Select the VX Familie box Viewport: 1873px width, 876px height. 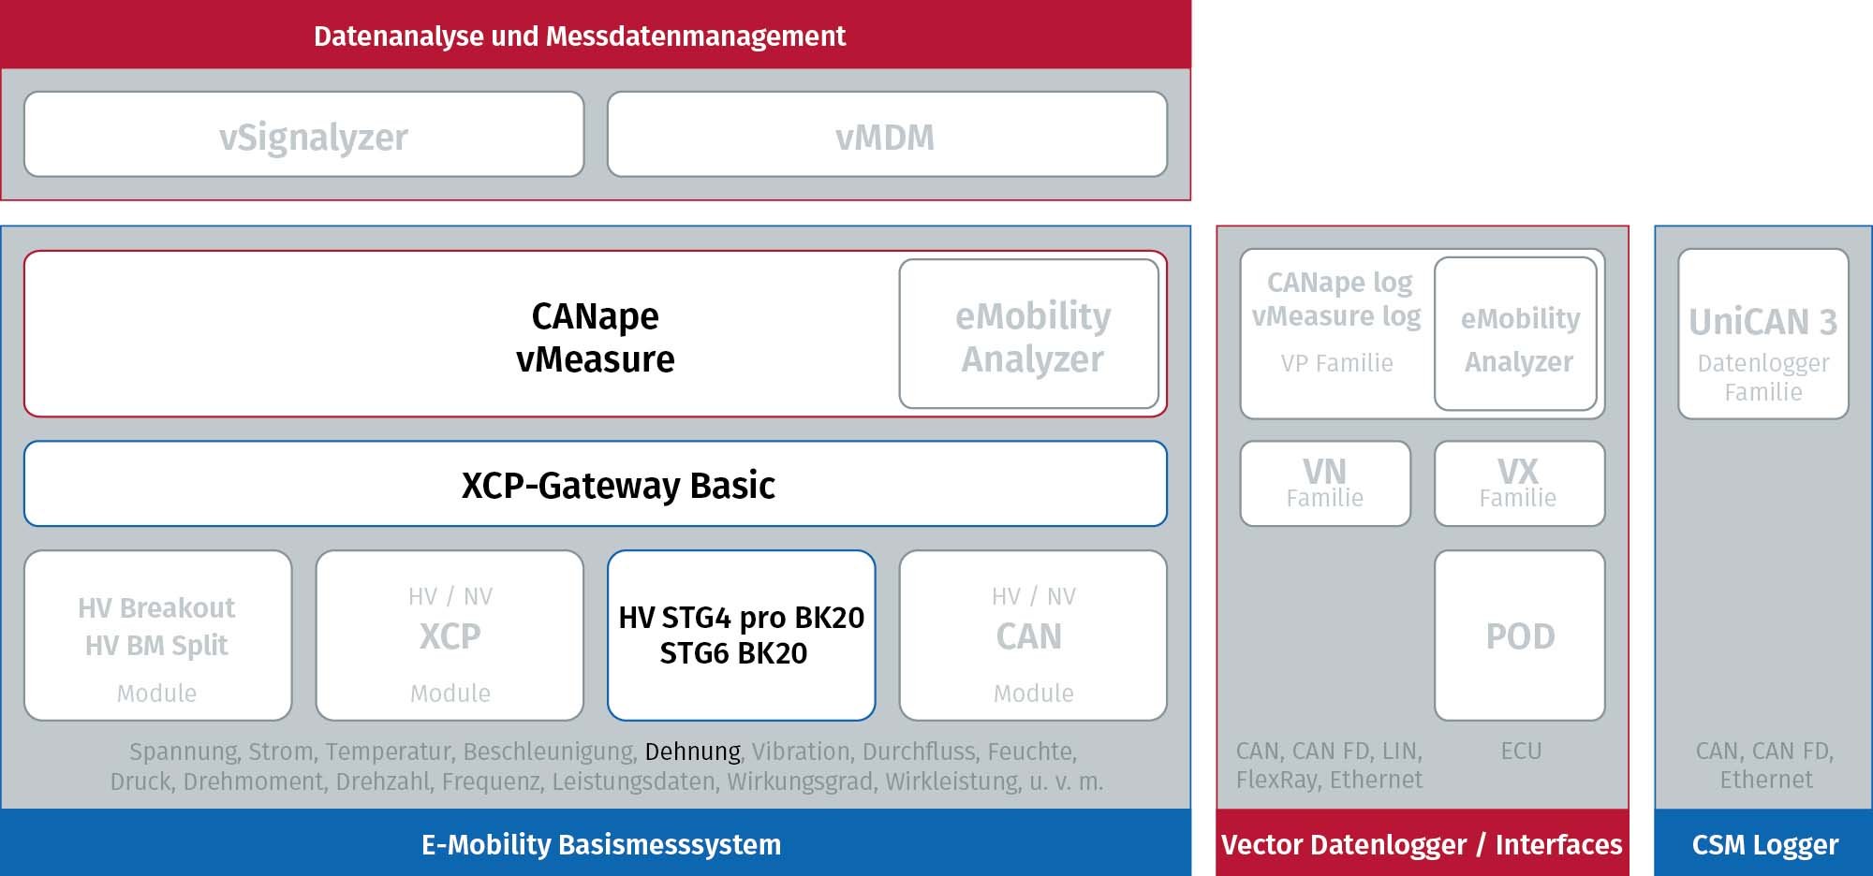[x=1520, y=484]
